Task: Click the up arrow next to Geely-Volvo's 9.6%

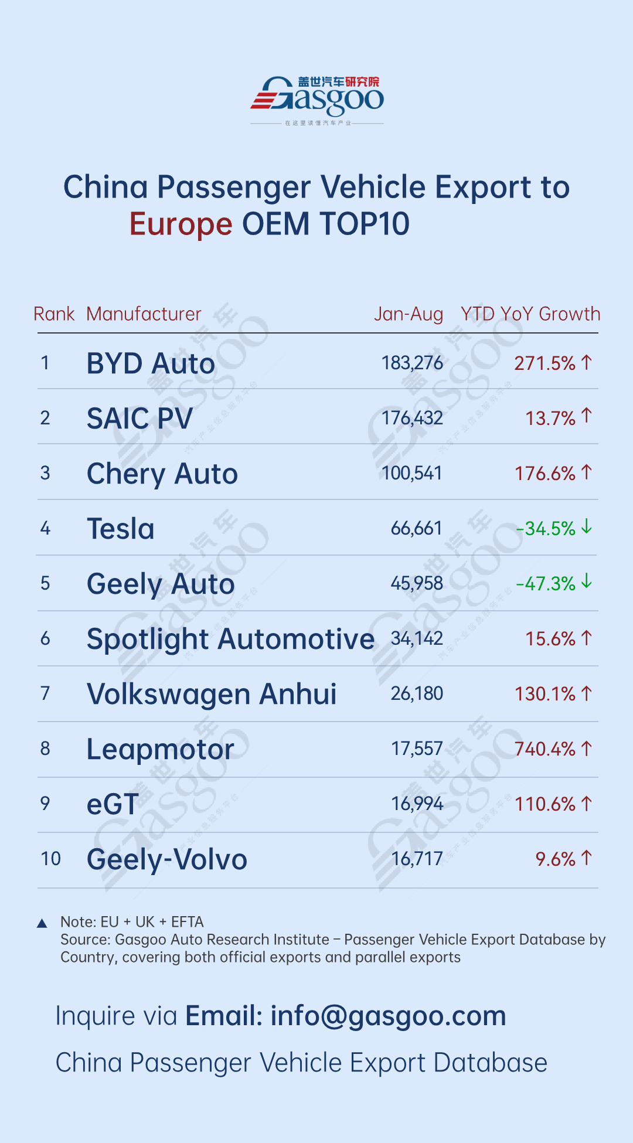Action: tap(587, 858)
